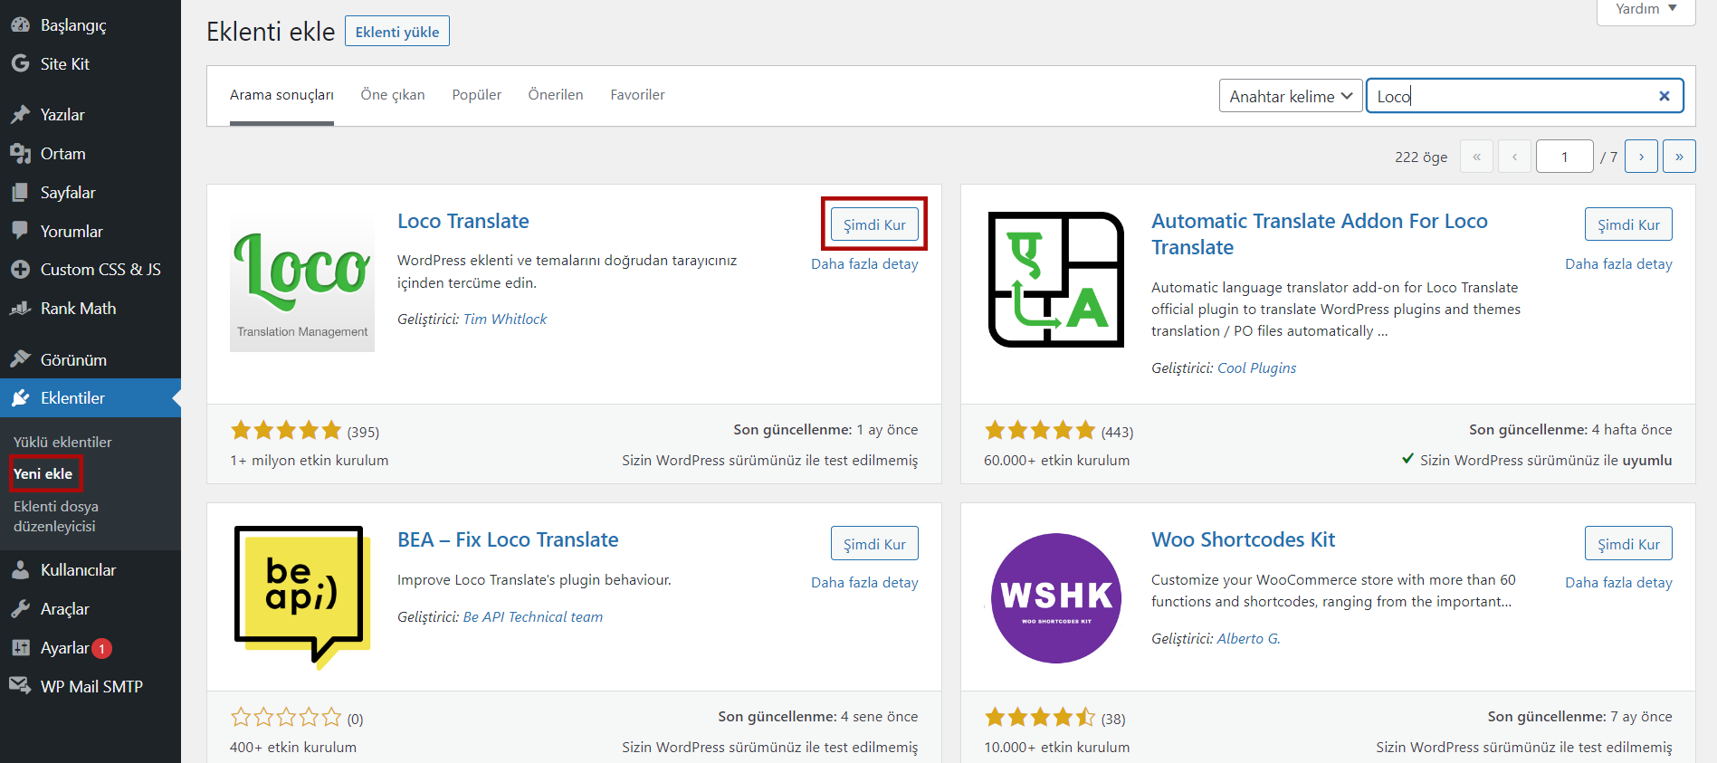Click the Görünüm paintbrush icon
1717x763 pixels.
(x=20, y=360)
